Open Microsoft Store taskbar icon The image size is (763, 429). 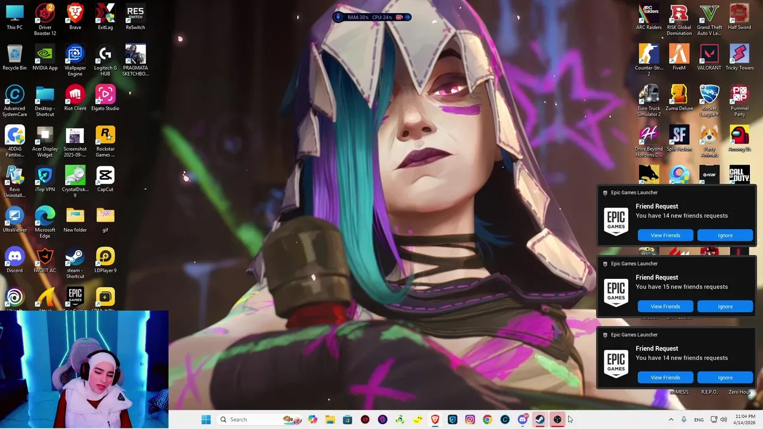[x=348, y=419]
